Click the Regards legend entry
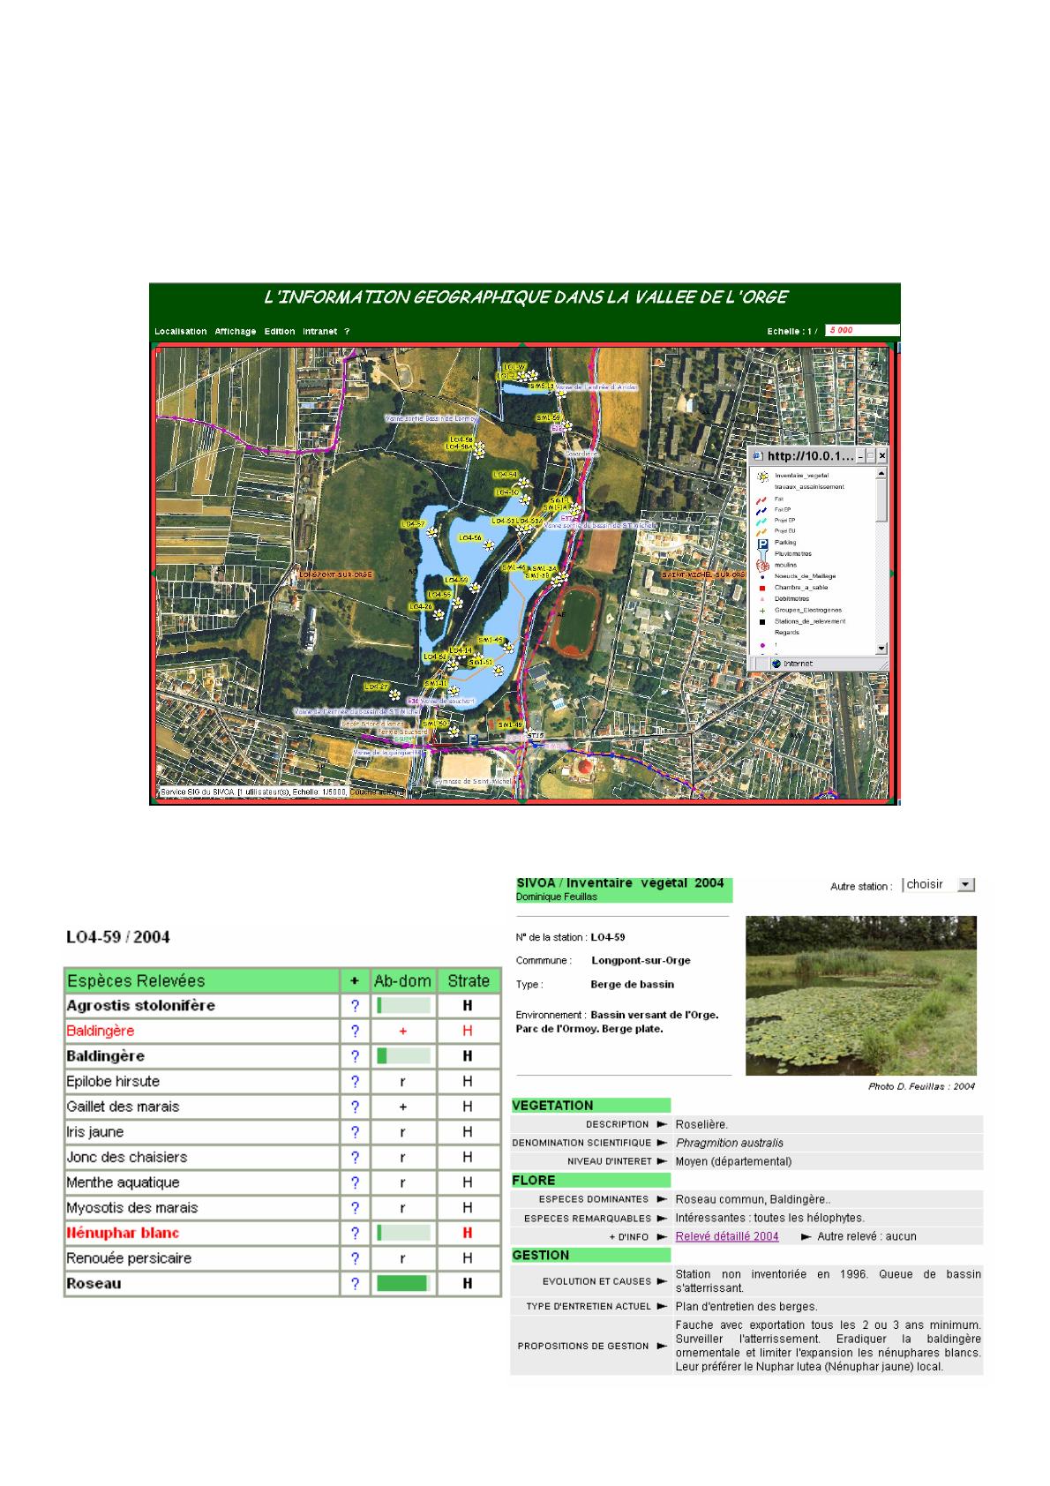This screenshot has height=1486, width=1050. 787,632
